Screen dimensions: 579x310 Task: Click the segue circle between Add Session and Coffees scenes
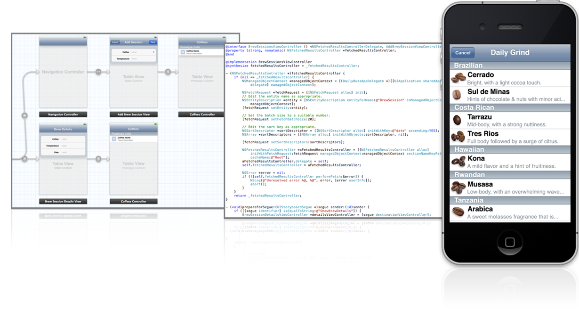click(x=168, y=72)
